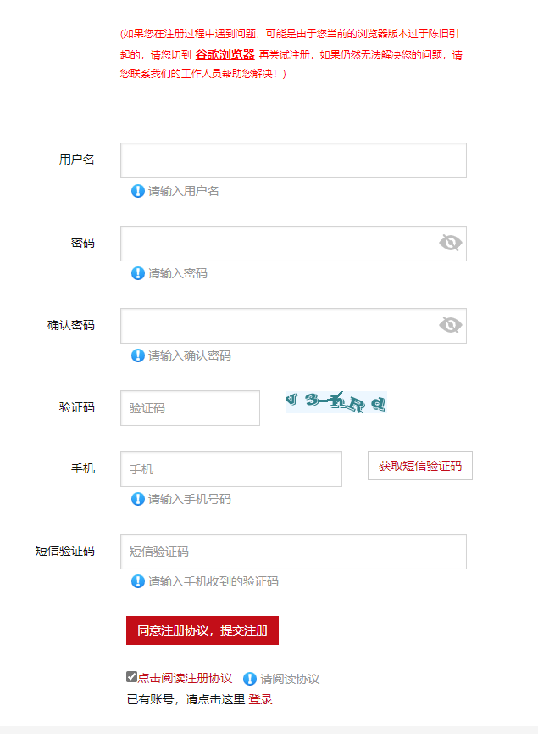Click info icon beside 请阅读协议 hint
This screenshot has width=538, height=734.
pyautogui.click(x=250, y=679)
